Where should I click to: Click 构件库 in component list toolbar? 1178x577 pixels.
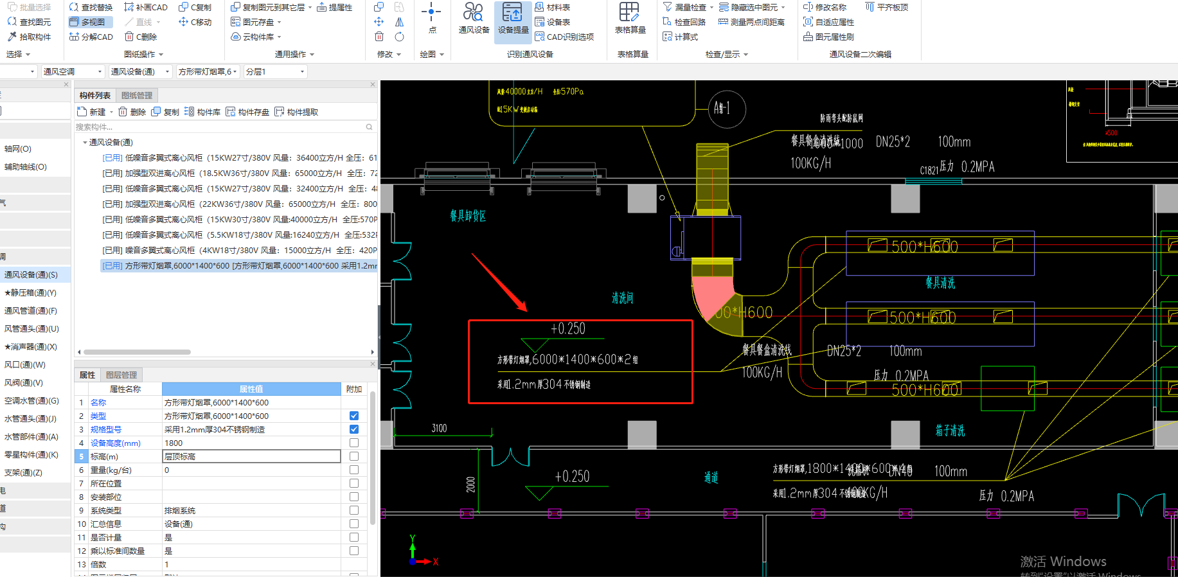point(202,112)
